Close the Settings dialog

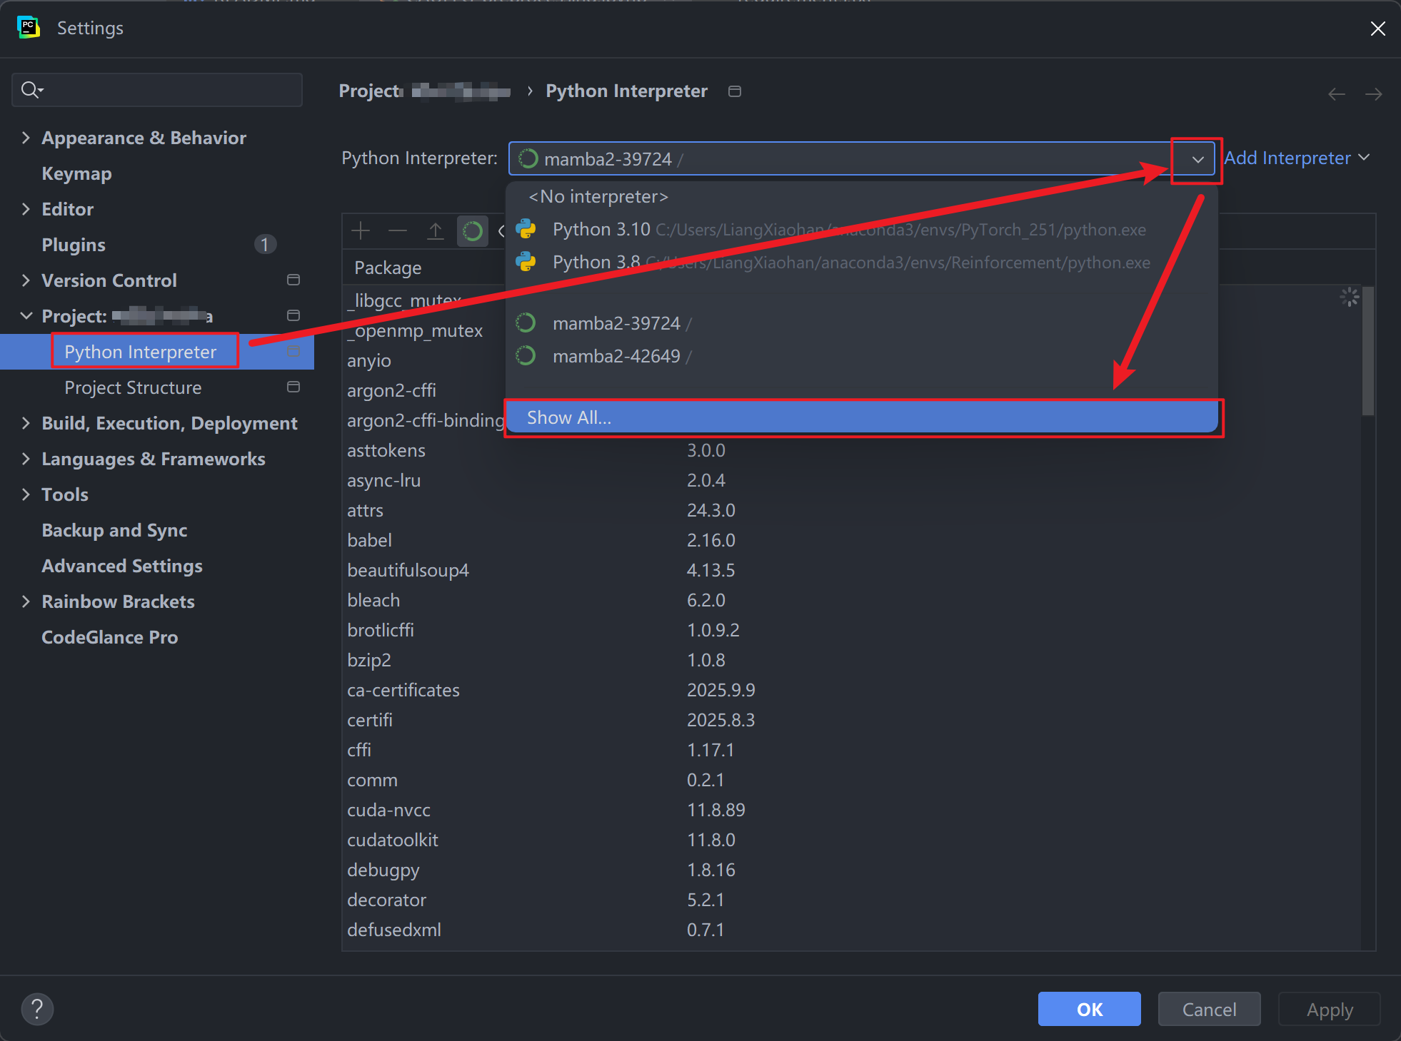tap(1378, 29)
